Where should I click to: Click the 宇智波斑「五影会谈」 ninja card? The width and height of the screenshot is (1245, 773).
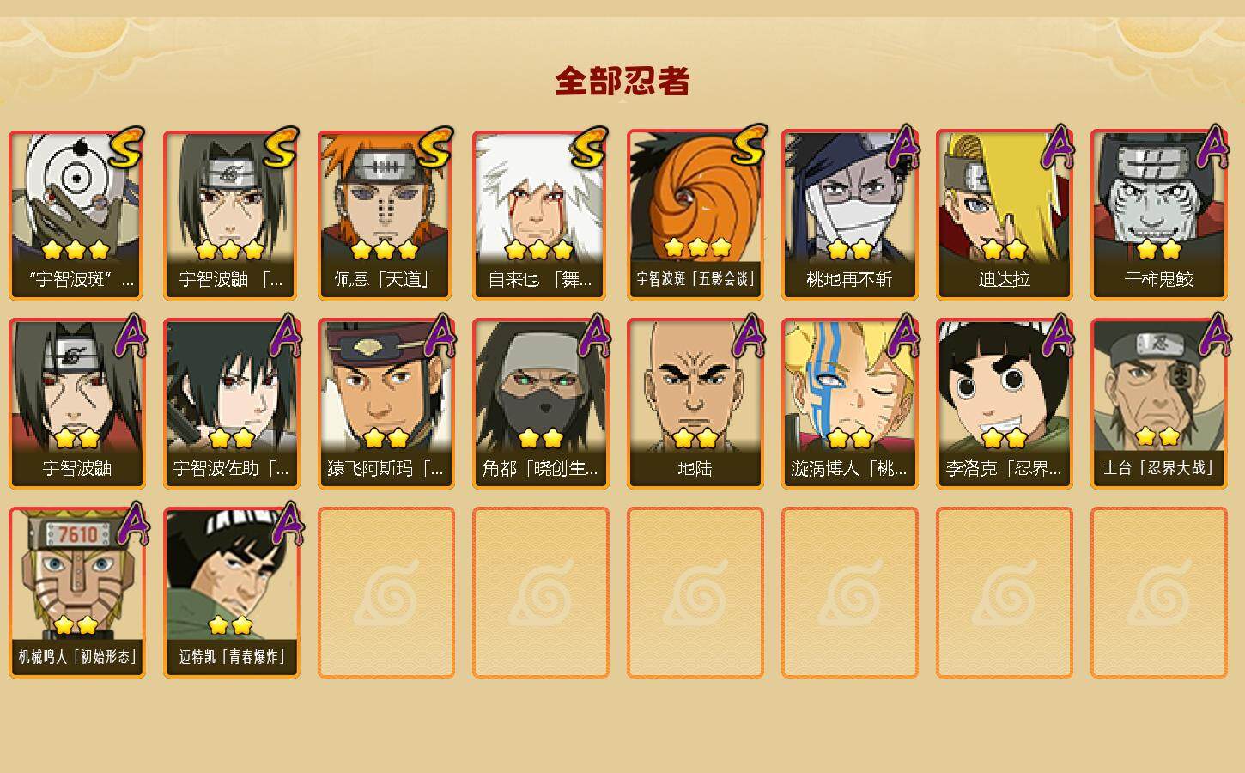(695, 215)
